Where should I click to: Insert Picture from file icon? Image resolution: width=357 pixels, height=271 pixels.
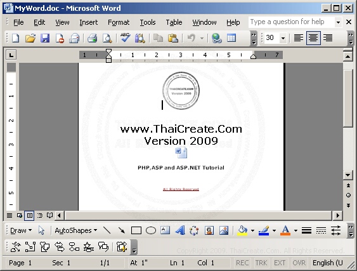coord(224,230)
